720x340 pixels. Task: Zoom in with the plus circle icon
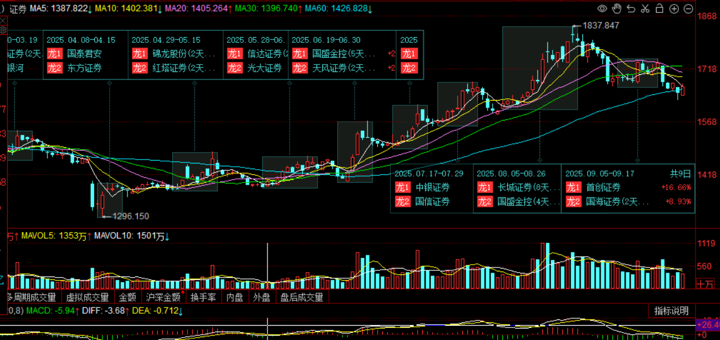pyautogui.click(x=674, y=9)
